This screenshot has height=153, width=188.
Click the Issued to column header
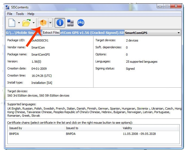(x=93, y=128)
